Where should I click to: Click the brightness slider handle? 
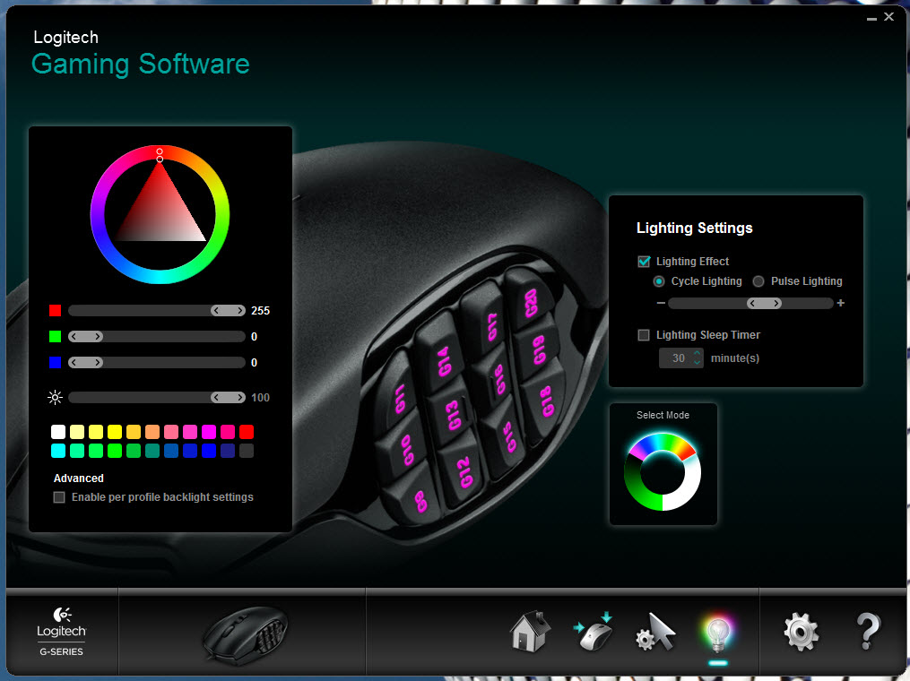[228, 397]
